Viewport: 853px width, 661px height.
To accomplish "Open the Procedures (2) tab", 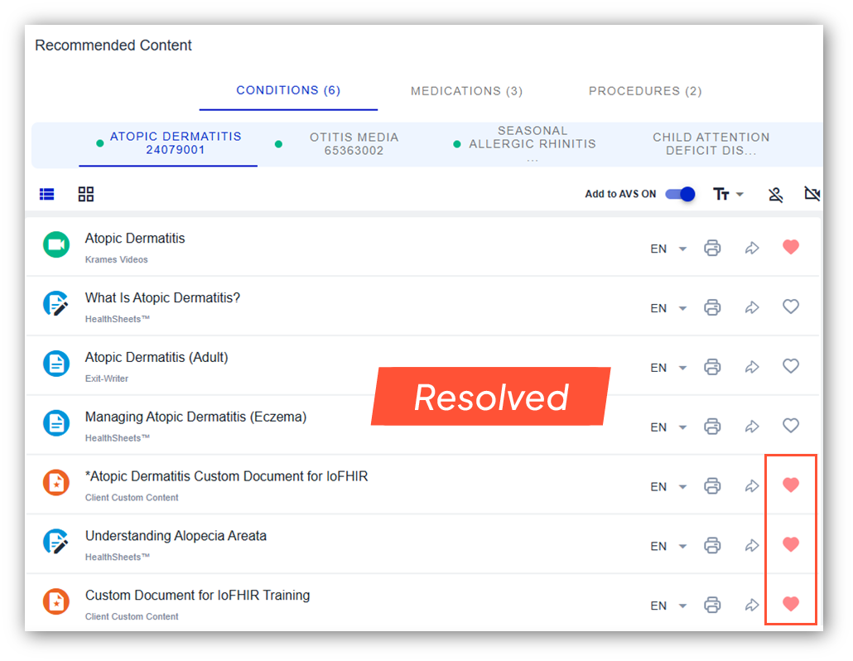I will tap(644, 91).
